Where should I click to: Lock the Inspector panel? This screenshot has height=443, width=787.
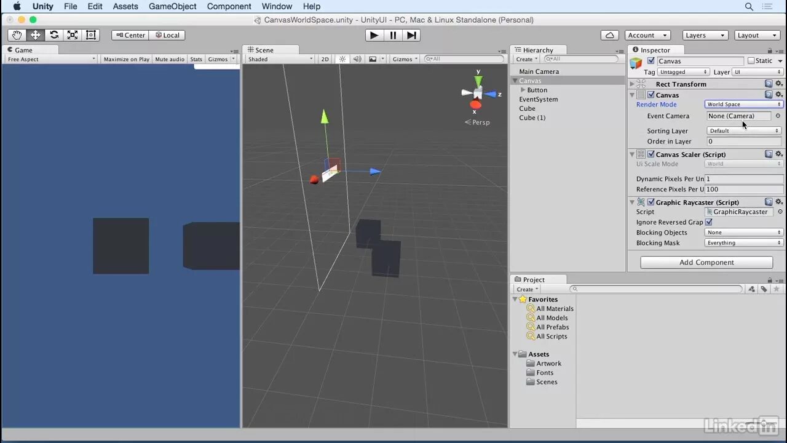[770, 50]
